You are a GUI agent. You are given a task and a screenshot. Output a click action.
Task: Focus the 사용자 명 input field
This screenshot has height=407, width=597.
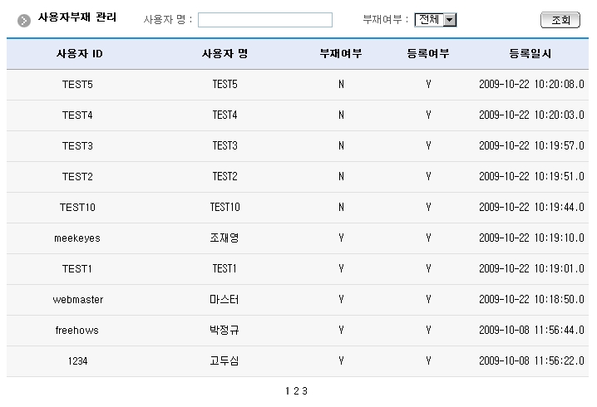(x=264, y=20)
